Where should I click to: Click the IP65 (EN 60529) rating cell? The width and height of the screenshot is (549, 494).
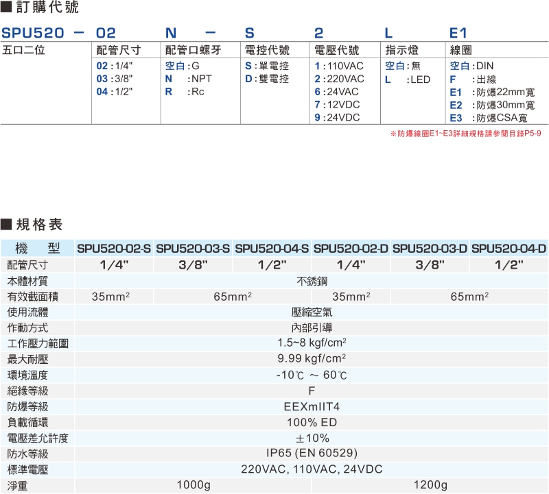click(311, 454)
